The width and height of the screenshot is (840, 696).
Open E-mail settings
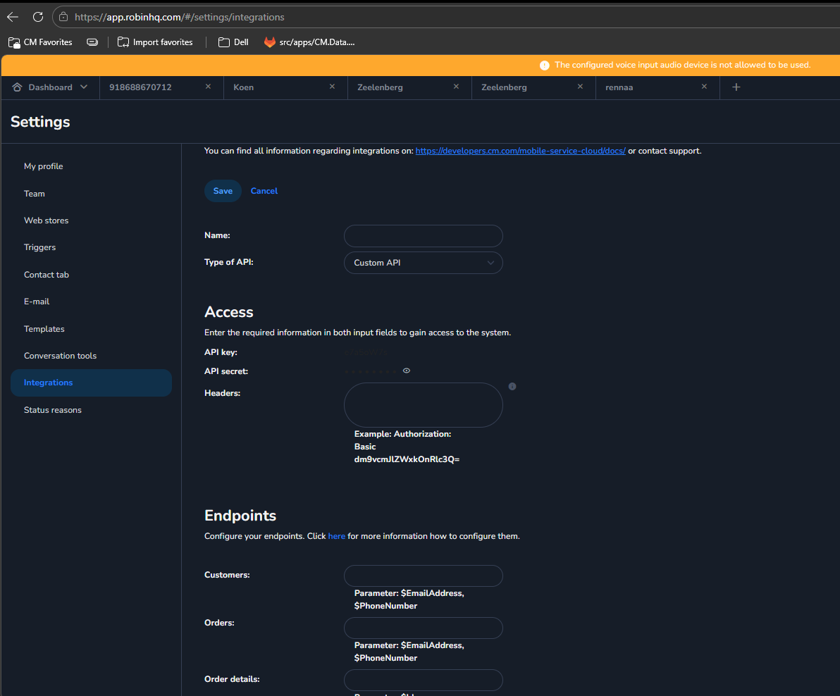click(x=37, y=302)
